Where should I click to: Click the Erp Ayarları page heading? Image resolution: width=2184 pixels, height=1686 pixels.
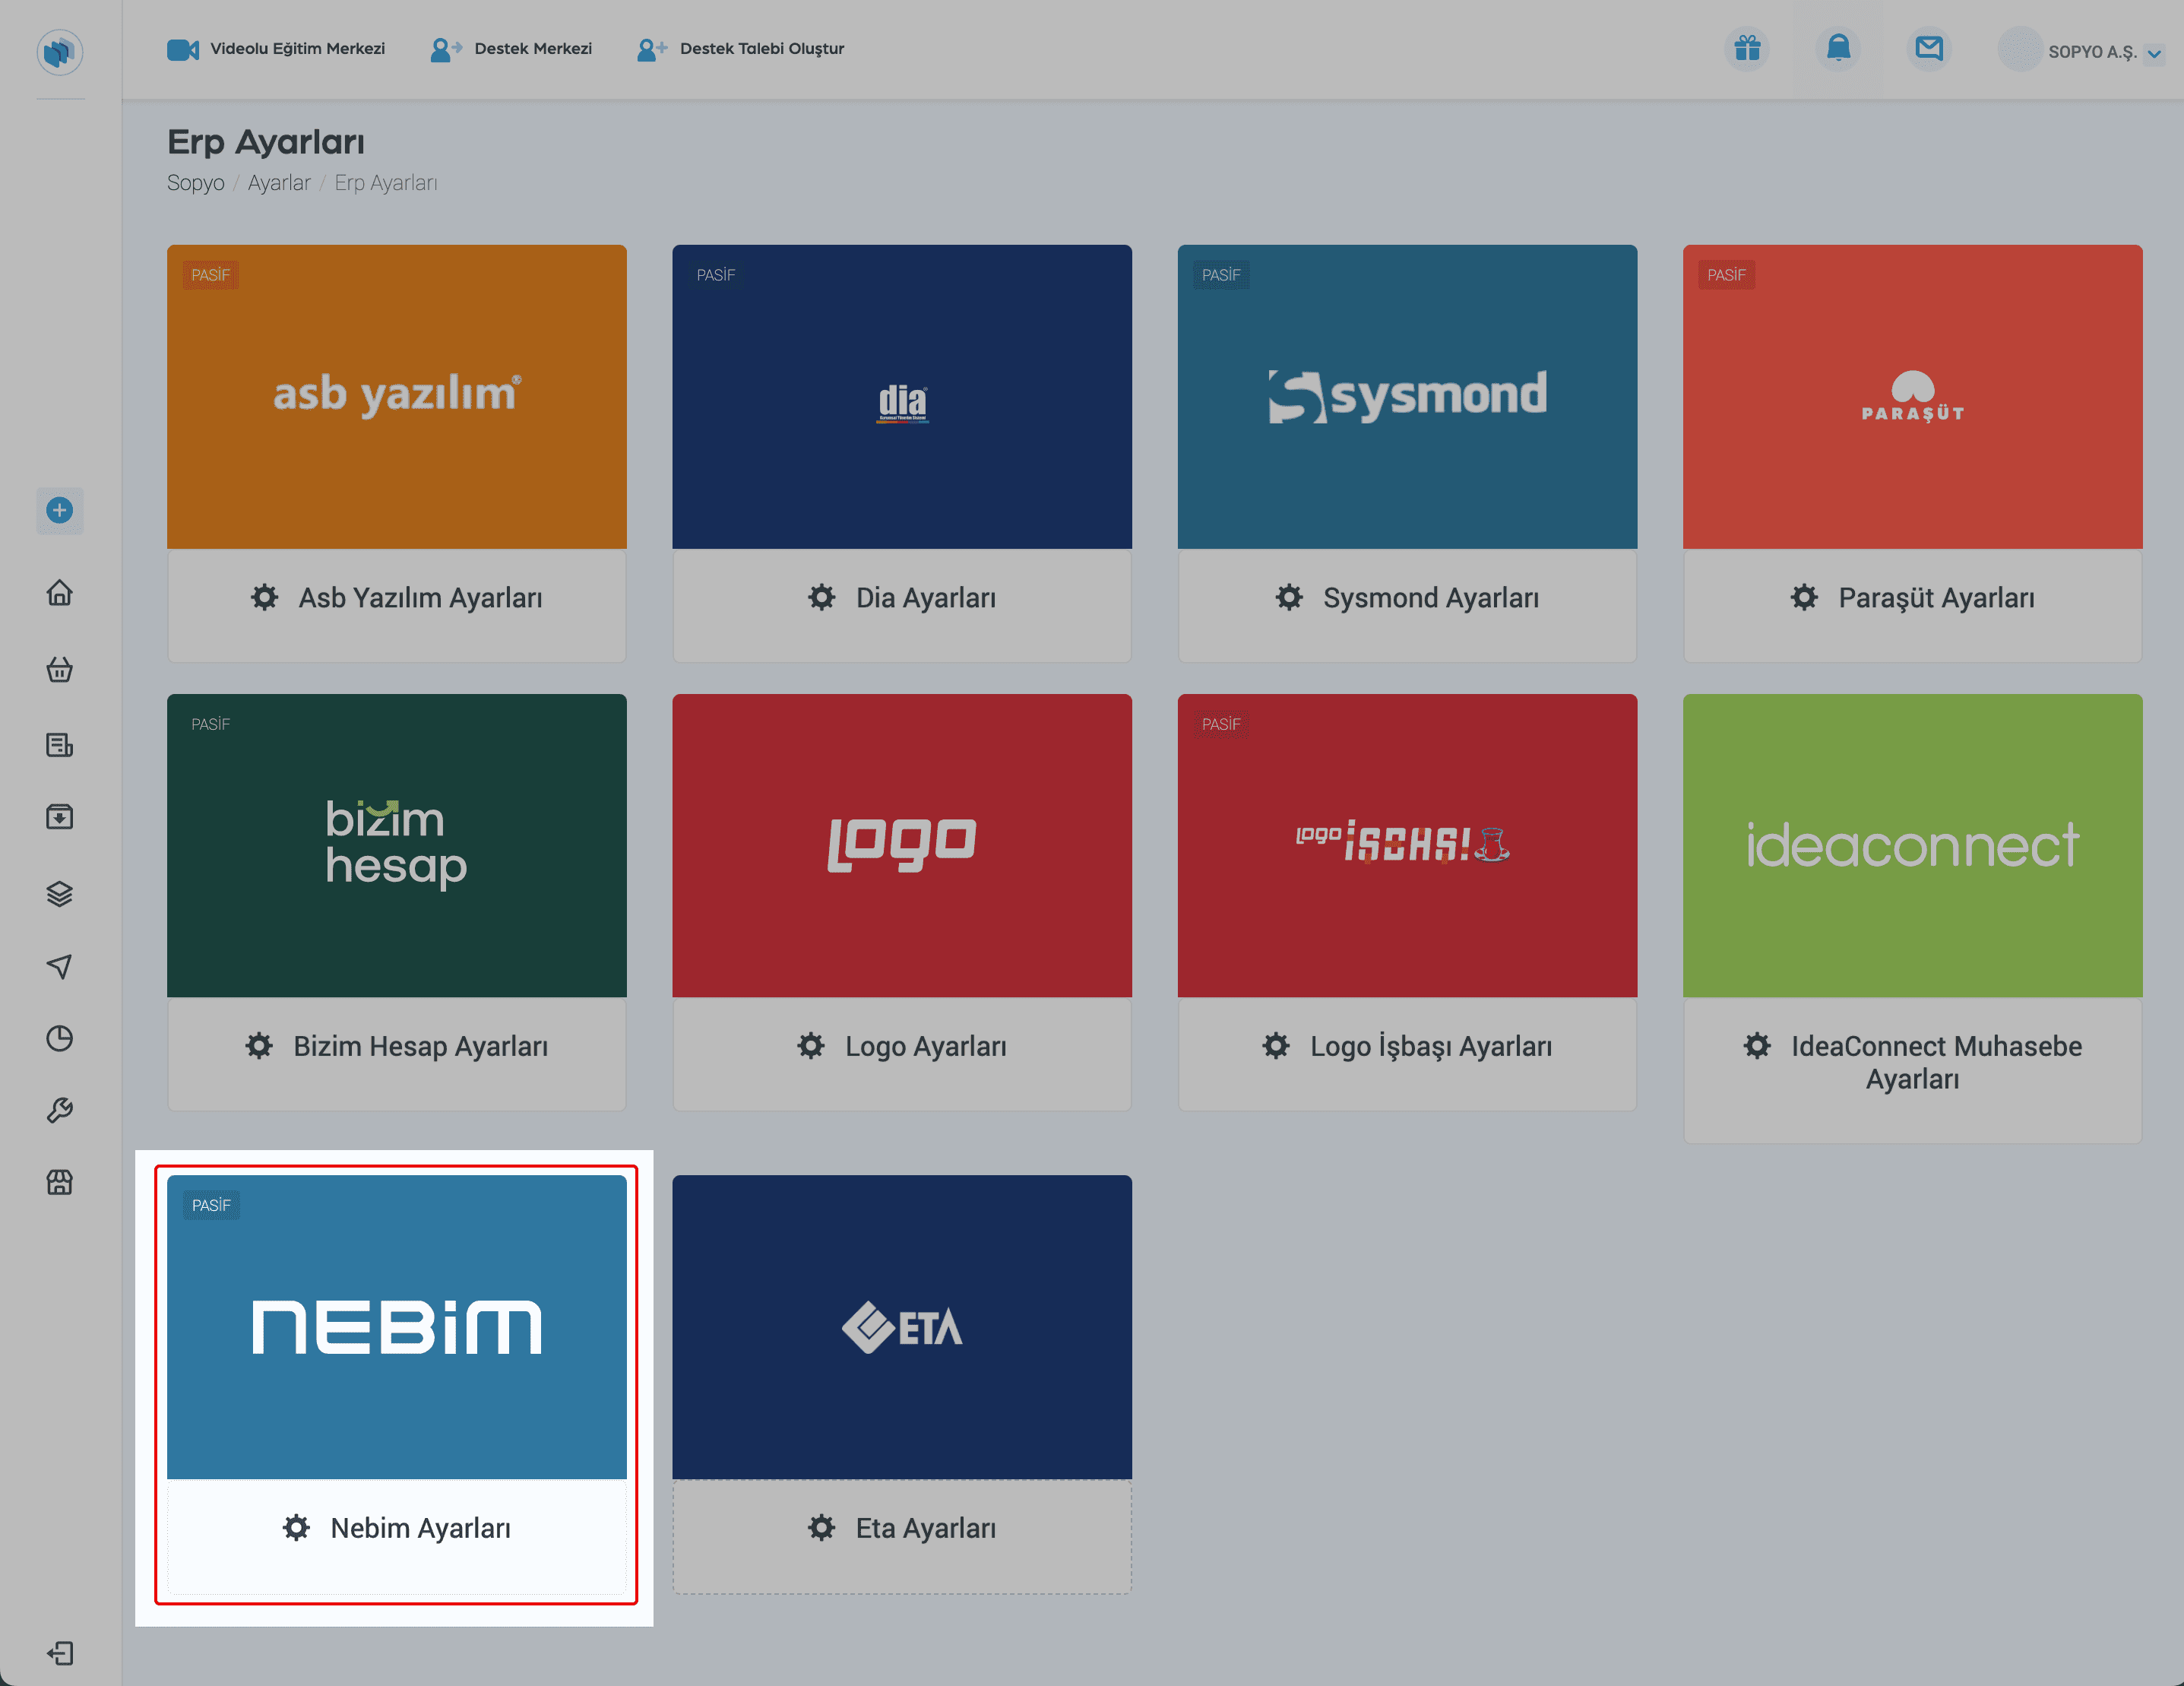pos(266,142)
